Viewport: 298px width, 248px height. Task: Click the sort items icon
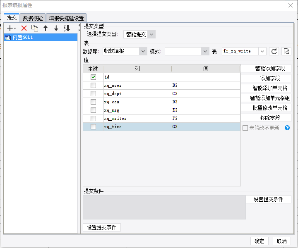[67, 28]
